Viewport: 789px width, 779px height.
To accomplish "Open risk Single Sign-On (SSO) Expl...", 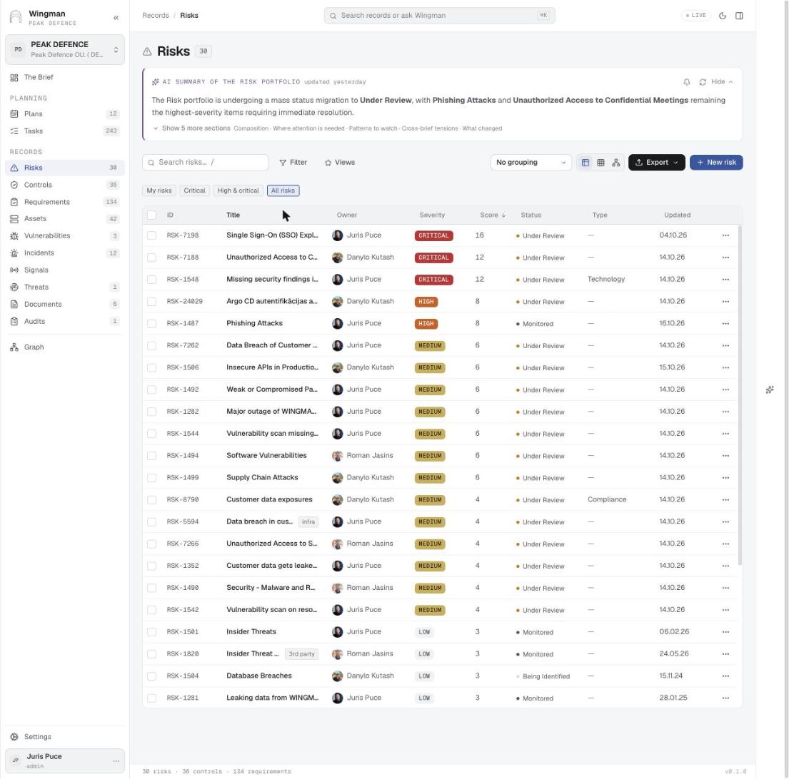I will (x=272, y=235).
